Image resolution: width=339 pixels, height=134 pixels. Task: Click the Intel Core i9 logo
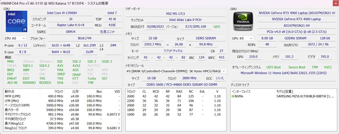click(x=15, y=22)
